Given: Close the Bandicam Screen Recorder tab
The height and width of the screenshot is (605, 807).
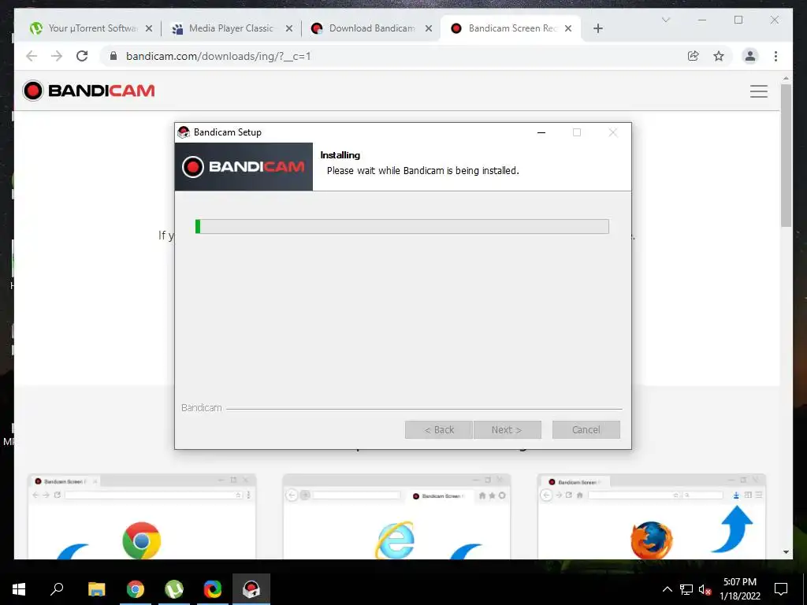Looking at the screenshot, I should click(568, 28).
